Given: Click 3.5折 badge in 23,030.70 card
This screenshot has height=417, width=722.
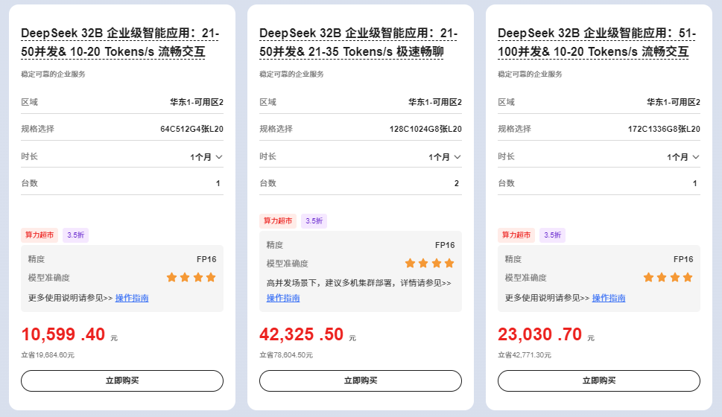Looking at the screenshot, I should [553, 235].
